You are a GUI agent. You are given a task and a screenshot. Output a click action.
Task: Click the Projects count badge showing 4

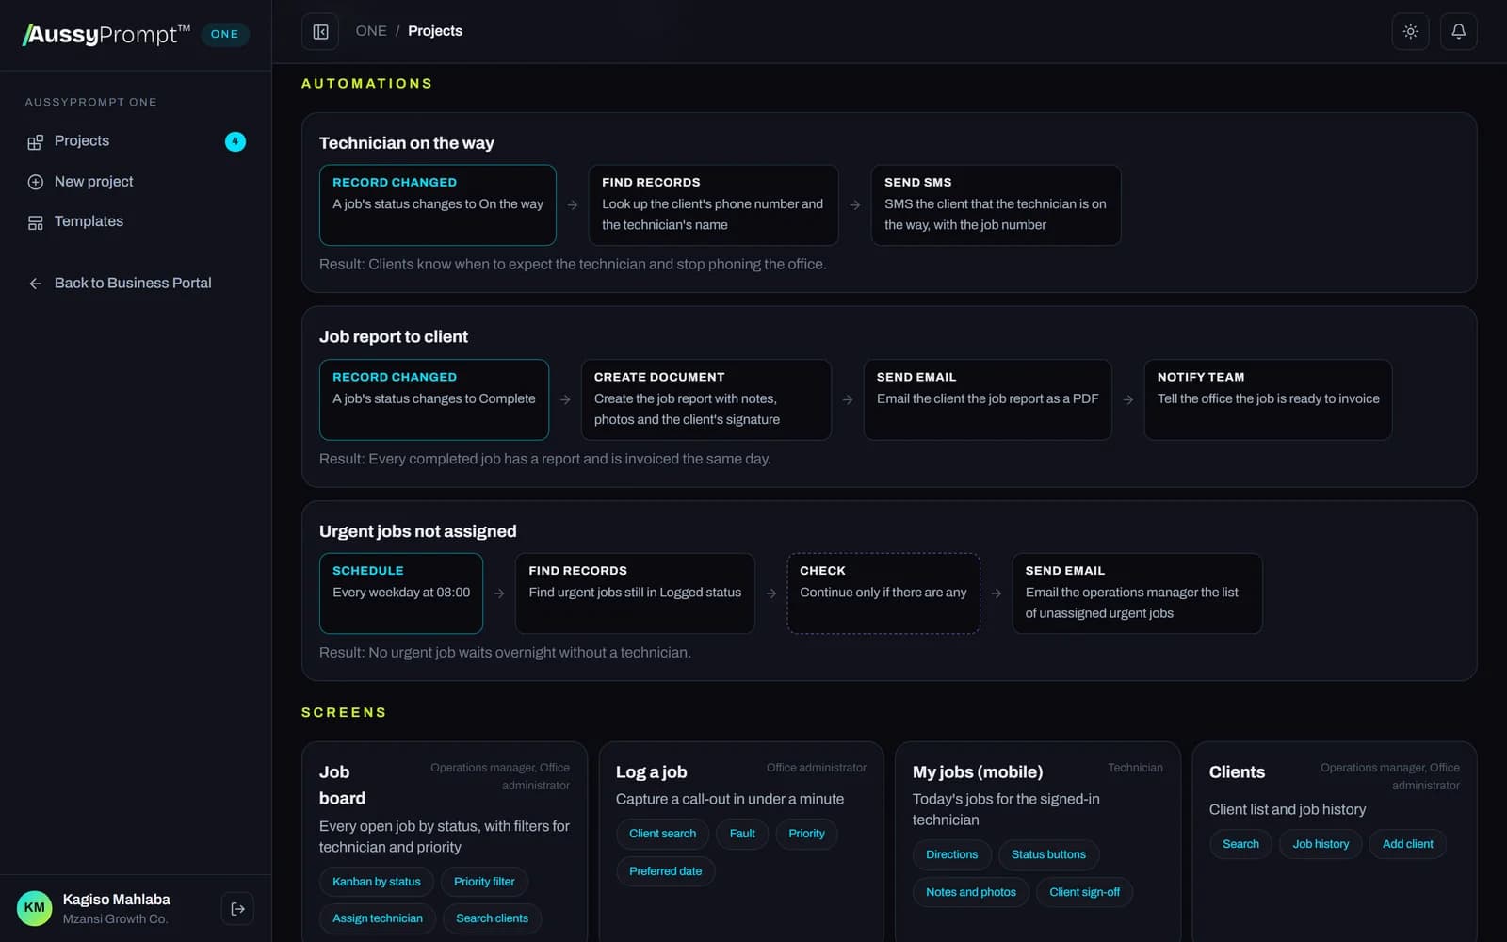(235, 141)
